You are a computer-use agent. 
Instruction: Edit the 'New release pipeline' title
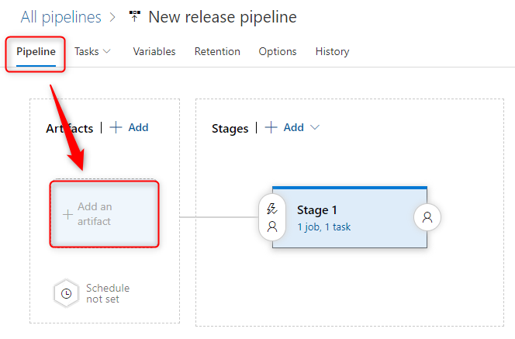(222, 16)
